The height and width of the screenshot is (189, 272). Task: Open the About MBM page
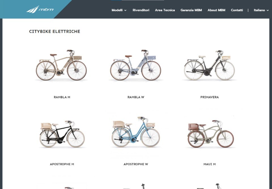tap(216, 10)
